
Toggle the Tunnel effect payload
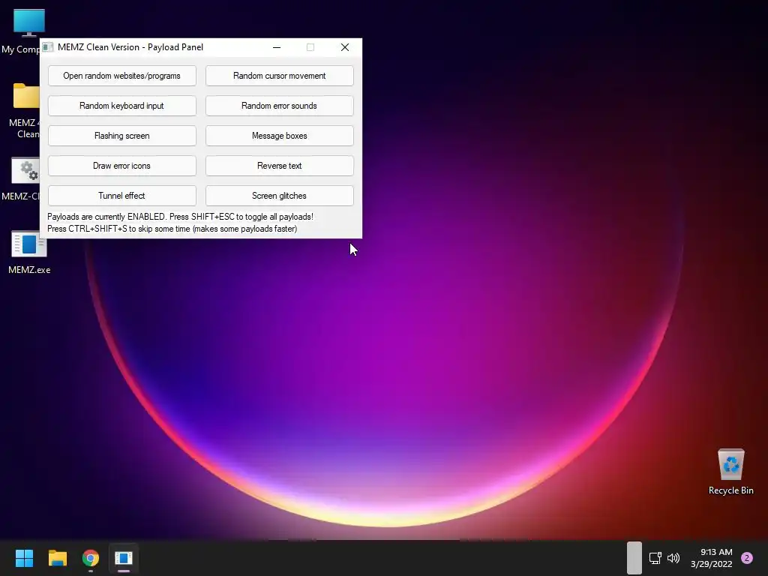point(122,196)
